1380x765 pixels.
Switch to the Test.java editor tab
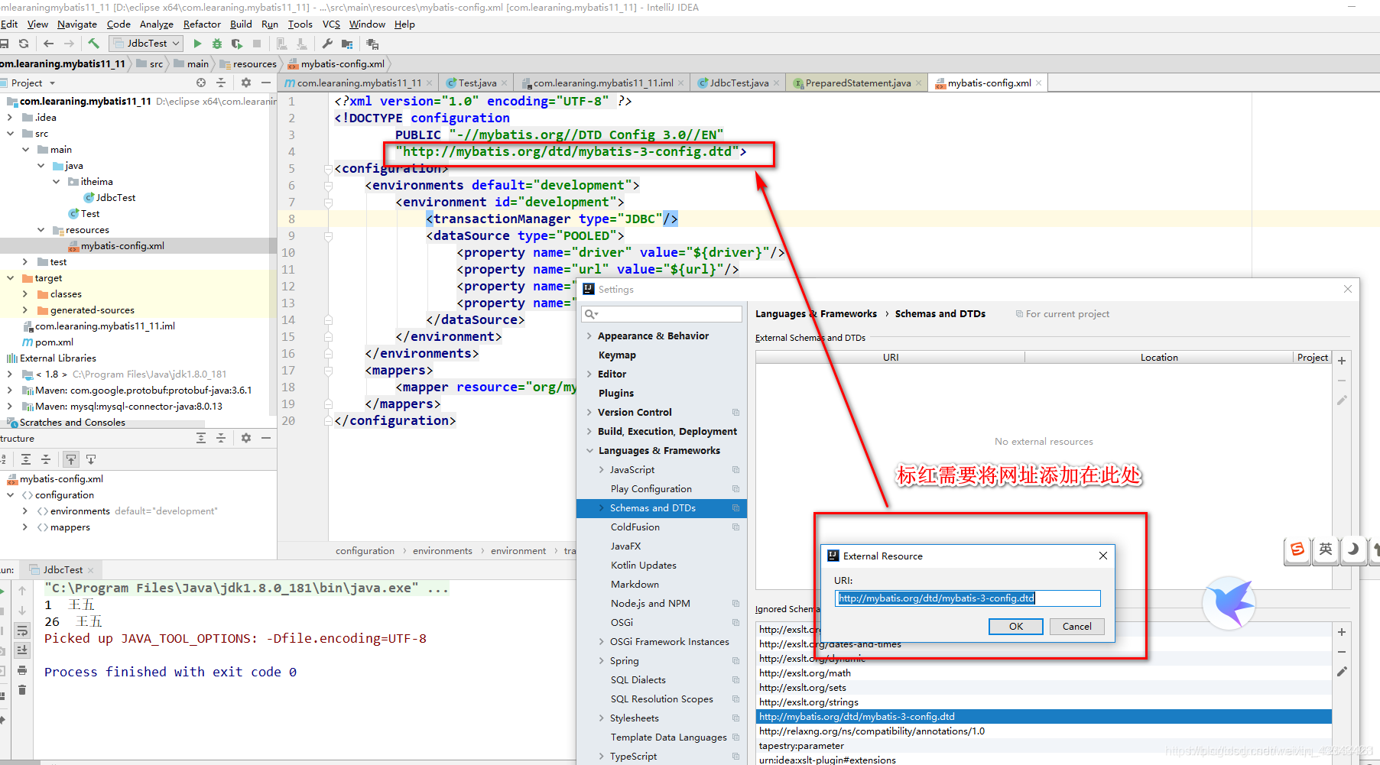tap(476, 83)
